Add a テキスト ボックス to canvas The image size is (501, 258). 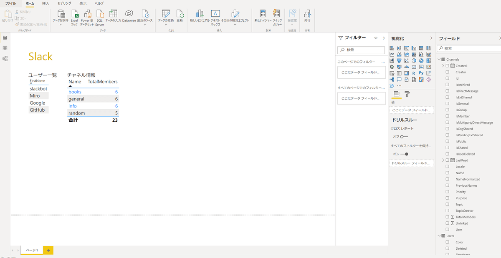coord(215,17)
